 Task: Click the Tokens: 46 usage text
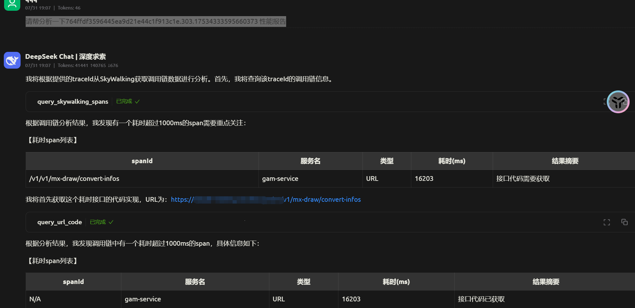coord(69,8)
